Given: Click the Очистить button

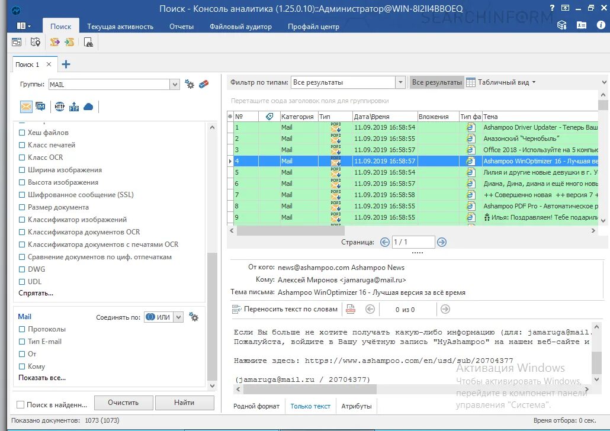Looking at the screenshot, I should (x=123, y=403).
